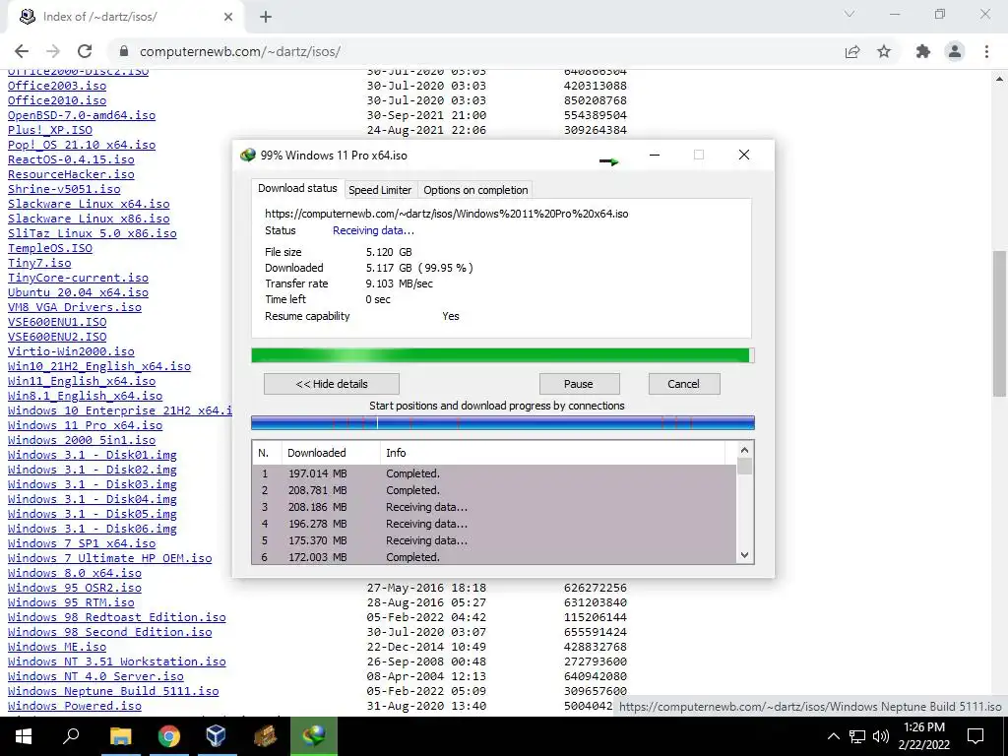Bookmark this page with star icon

coord(884,51)
